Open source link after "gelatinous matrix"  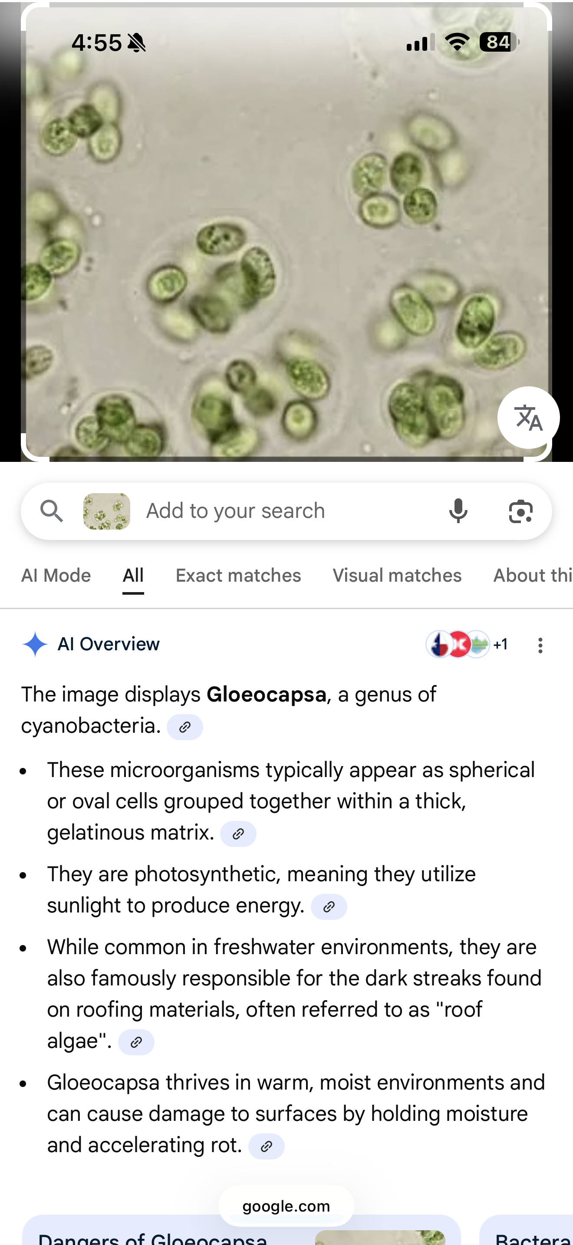pyautogui.click(x=238, y=834)
